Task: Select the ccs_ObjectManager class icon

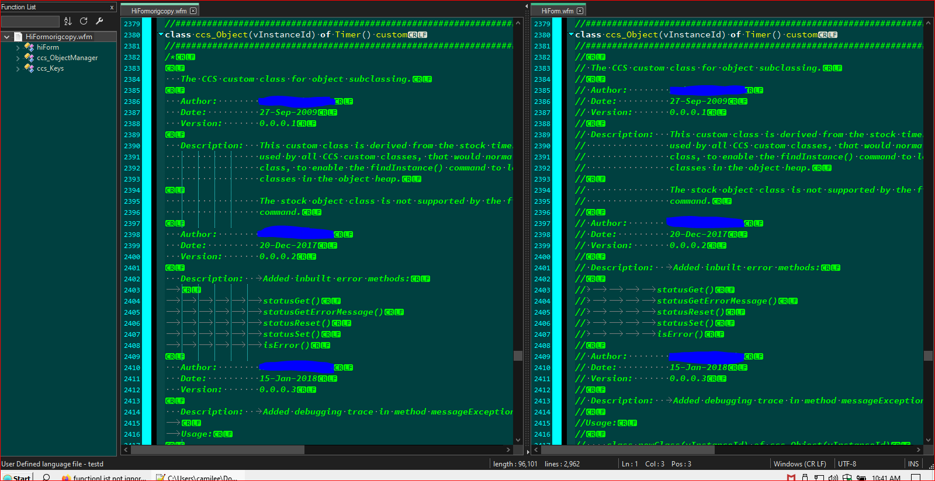Action: (x=29, y=58)
